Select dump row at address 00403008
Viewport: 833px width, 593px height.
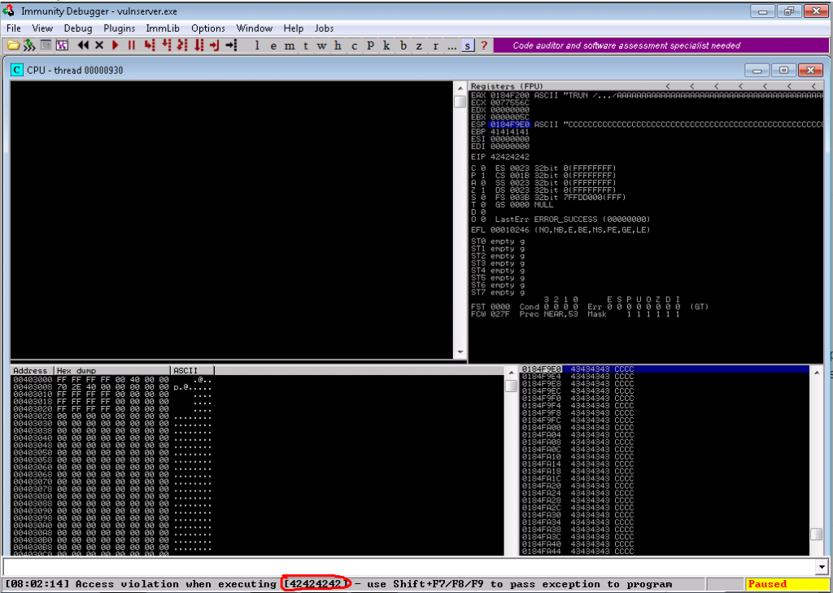(x=111, y=387)
